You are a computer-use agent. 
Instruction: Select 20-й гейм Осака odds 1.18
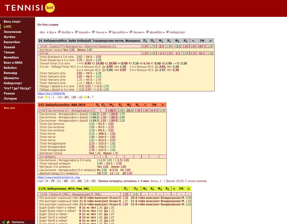(126, 198)
